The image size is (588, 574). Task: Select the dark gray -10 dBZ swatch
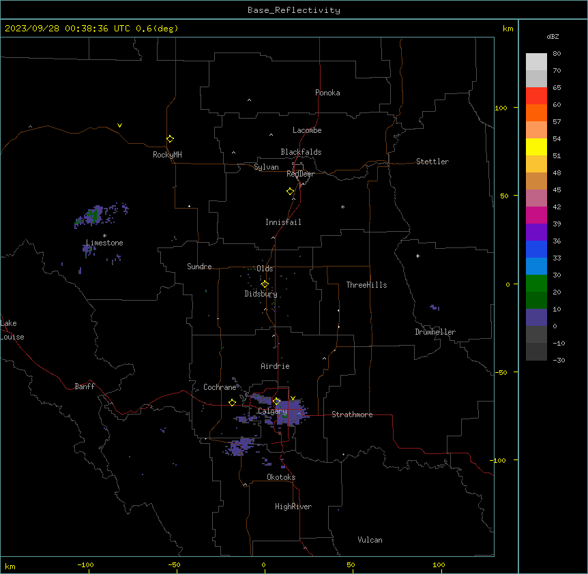pyautogui.click(x=536, y=352)
